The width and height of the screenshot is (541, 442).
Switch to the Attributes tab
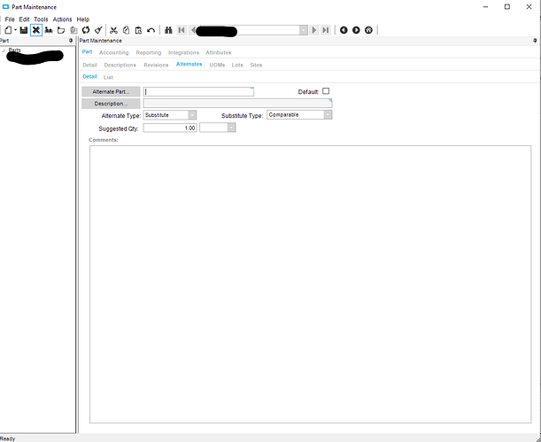click(219, 53)
